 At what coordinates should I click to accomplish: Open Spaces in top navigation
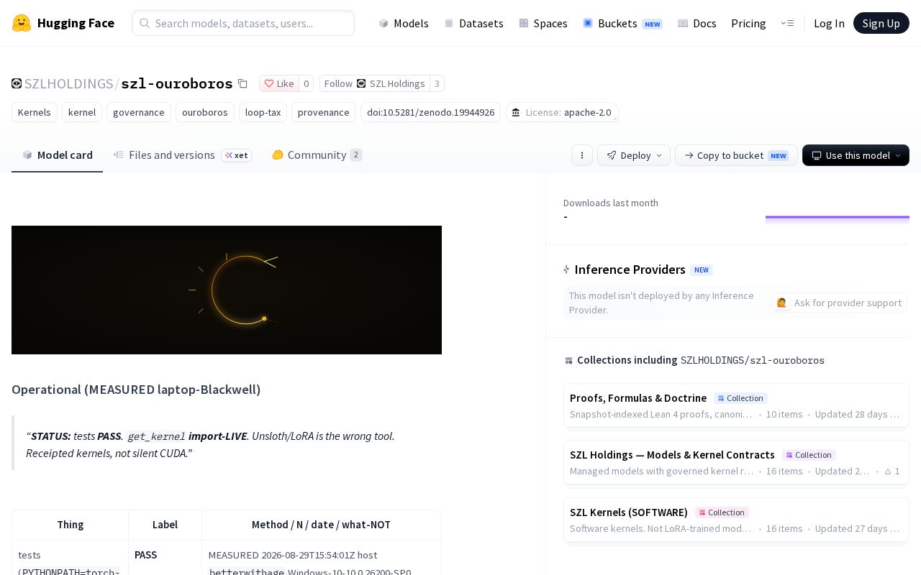click(543, 23)
